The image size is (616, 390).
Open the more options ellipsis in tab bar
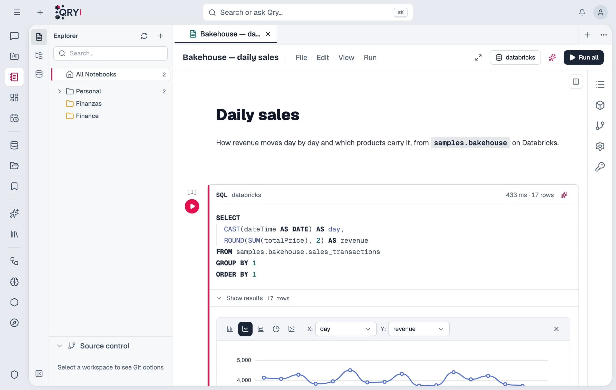point(604,35)
